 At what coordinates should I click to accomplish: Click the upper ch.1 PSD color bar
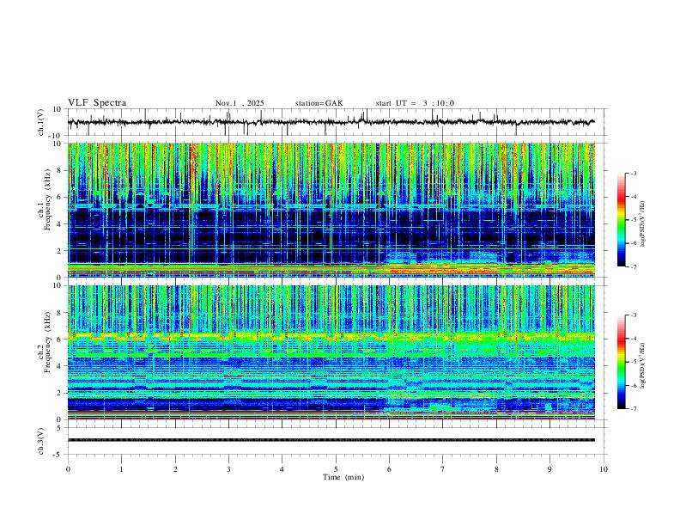click(x=621, y=220)
